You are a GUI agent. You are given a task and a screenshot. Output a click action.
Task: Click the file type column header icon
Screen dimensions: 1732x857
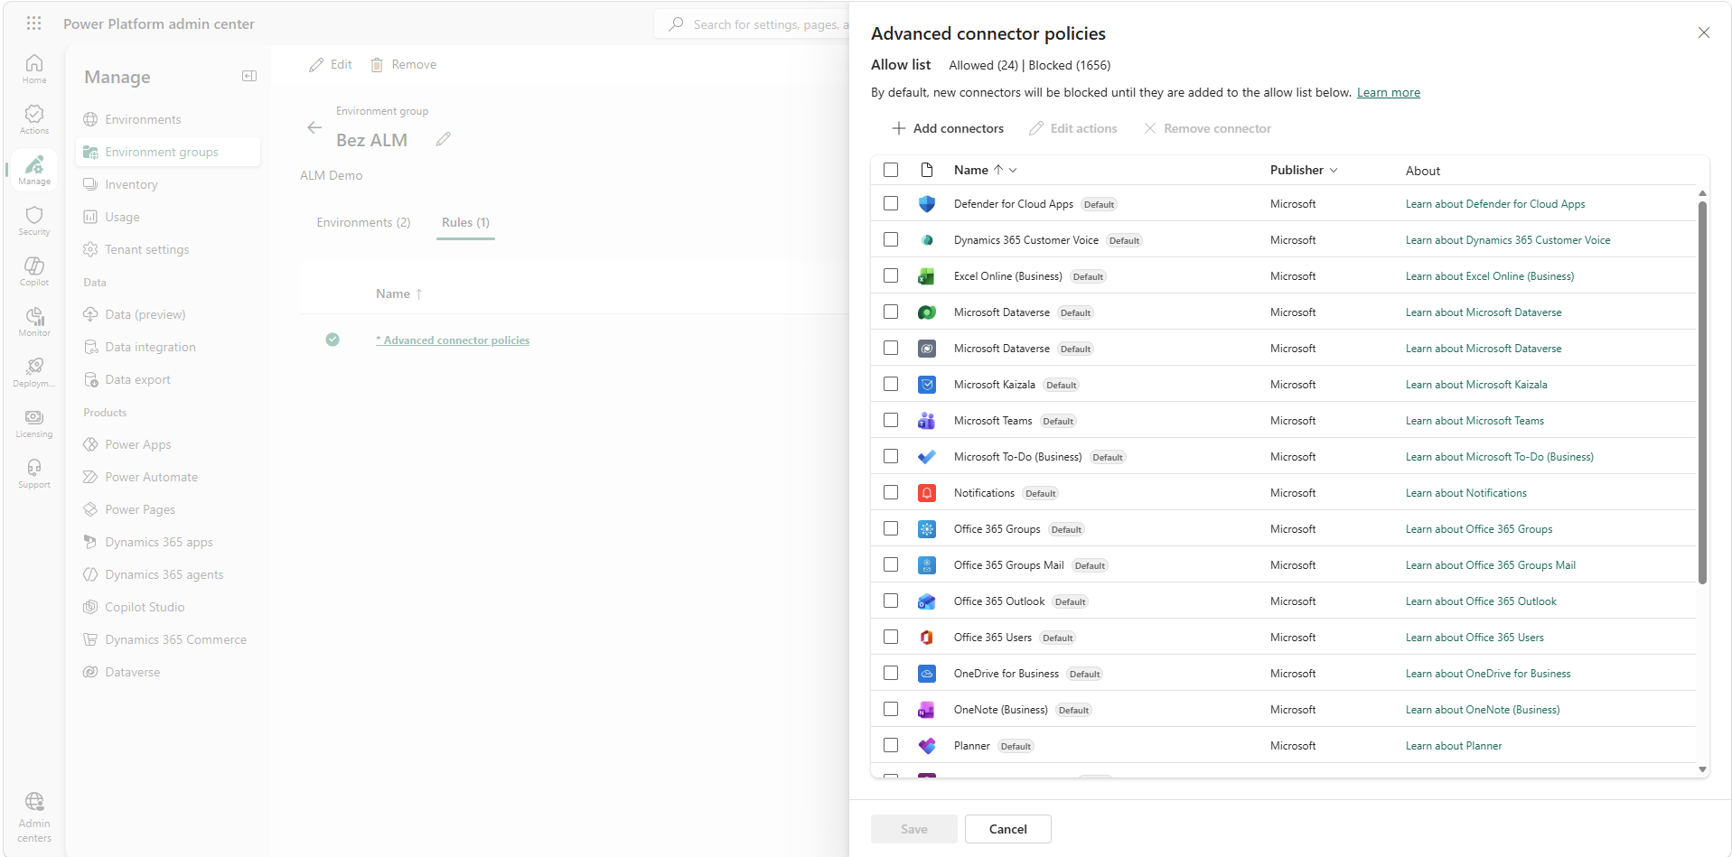[927, 170]
